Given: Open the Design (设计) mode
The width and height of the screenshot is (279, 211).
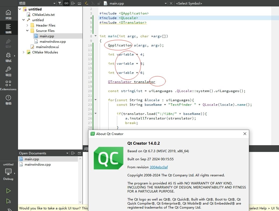Looking at the screenshot, I should 8,43.
